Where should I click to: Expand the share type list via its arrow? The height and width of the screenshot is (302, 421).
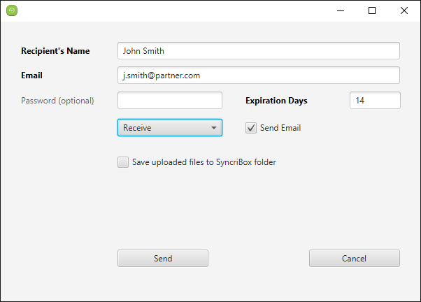pyautogui.click(x=213, y=128)
